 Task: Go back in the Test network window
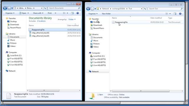[x=88, y=9]
